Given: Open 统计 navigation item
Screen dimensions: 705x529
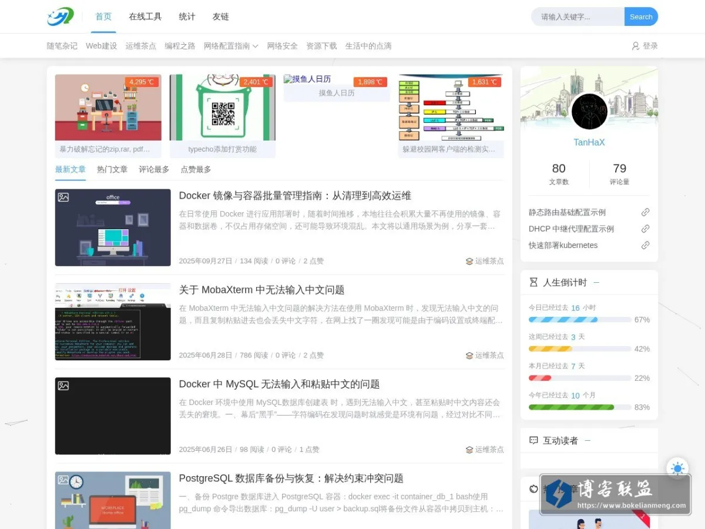Looking at the screenshot, I should (x=187, y=16).
